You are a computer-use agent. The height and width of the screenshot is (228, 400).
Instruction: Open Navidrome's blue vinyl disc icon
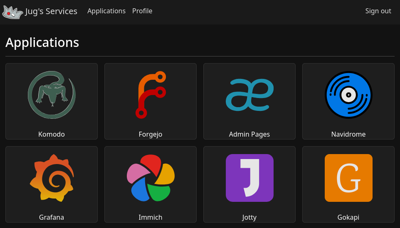pyautogui.click(x=348, y=95)
